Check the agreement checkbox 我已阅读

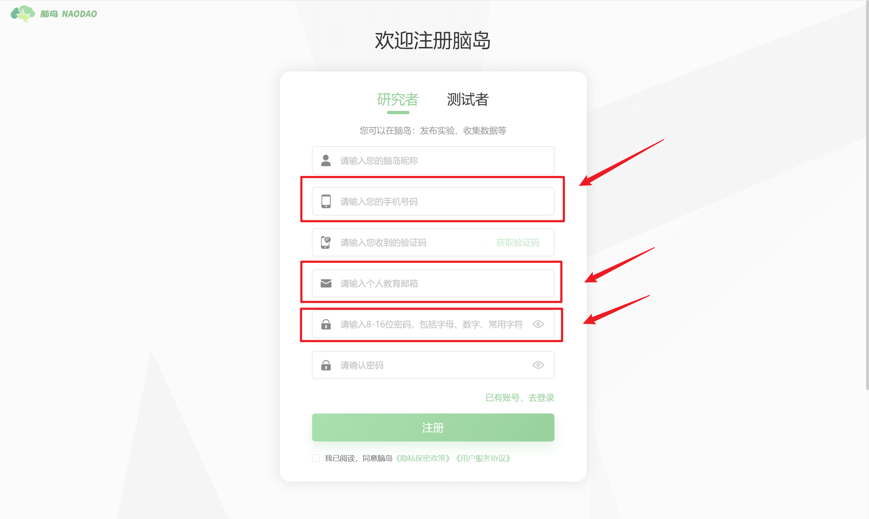(316, 458)
